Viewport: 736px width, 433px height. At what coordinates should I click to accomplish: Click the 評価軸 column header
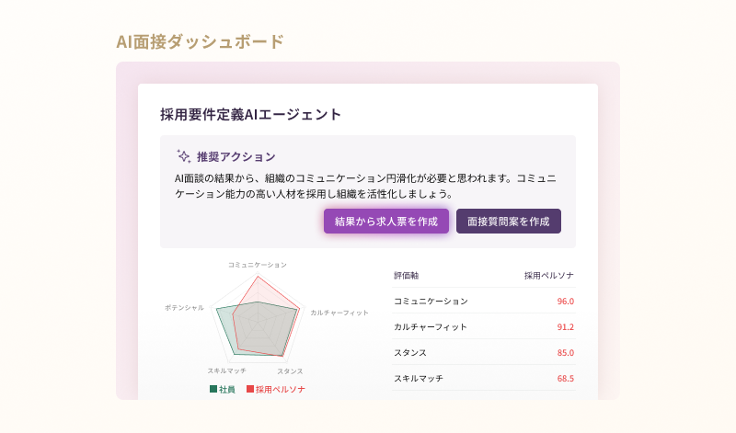point(406,275)
